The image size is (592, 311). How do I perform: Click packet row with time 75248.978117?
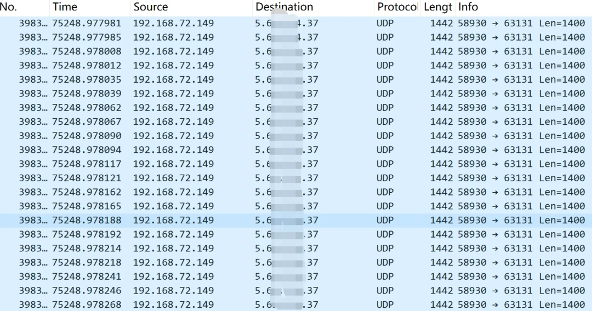coord(87,164)
